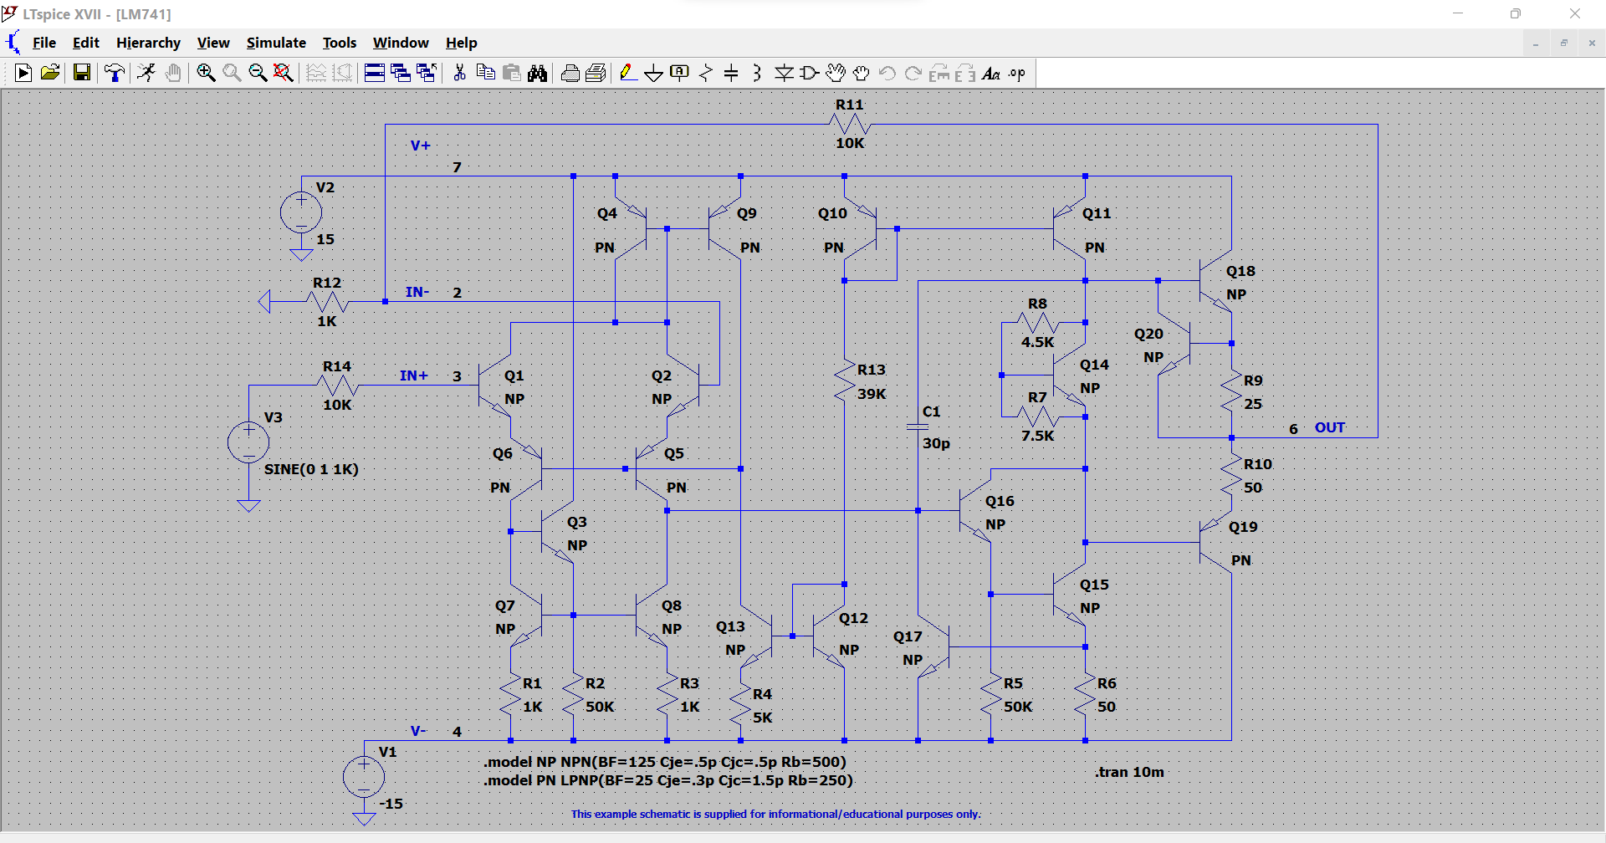Click the V+ net label

pyautogui.click(x=421, y=146)
